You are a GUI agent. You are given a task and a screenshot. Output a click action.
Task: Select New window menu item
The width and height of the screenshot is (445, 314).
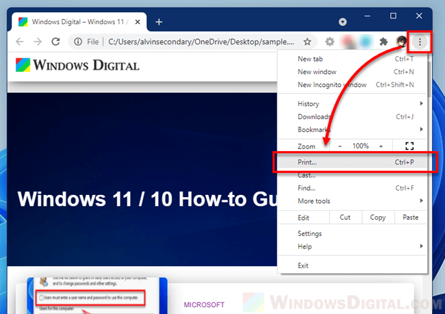tap(352, 72)
